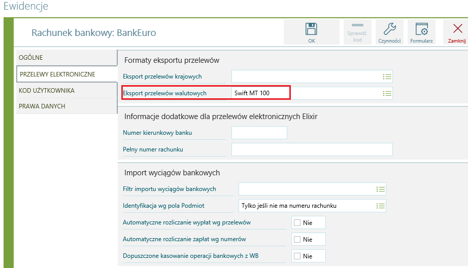
Task: Click the Elixir 'Informacje dodatkowe' section header
Action: [x=221, y=117]
